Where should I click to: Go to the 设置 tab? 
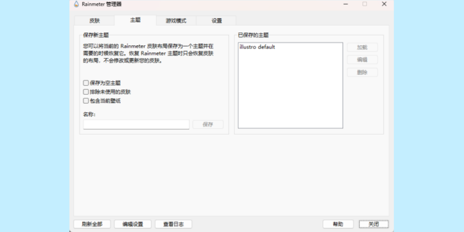coord(217,21)
